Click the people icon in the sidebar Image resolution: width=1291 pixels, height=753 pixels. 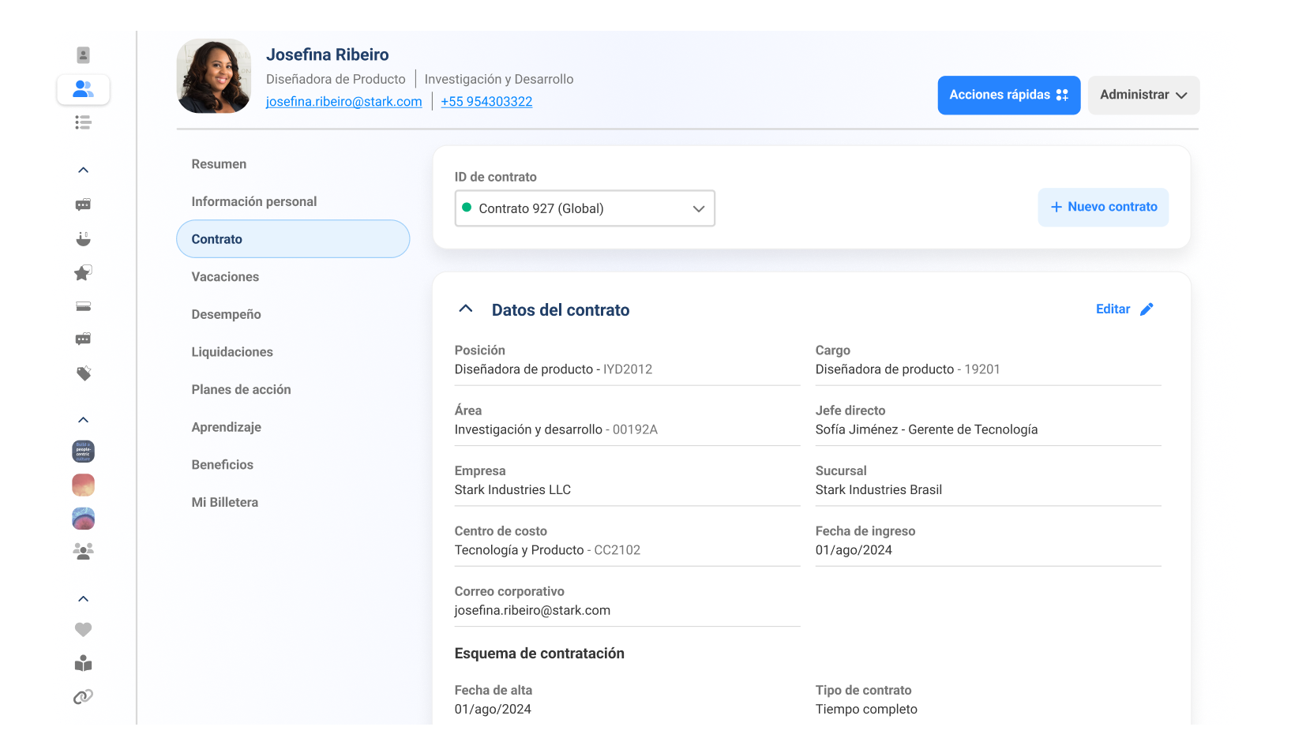tap(83, 89)
